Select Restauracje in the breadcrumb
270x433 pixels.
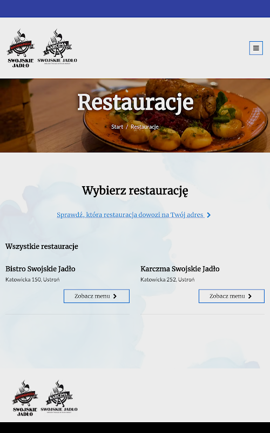click(145, 127)
